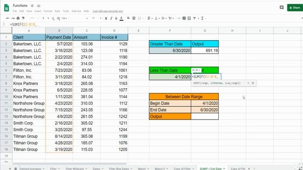
Task: Format selection as percent
Action: click(x=48, y=18)
